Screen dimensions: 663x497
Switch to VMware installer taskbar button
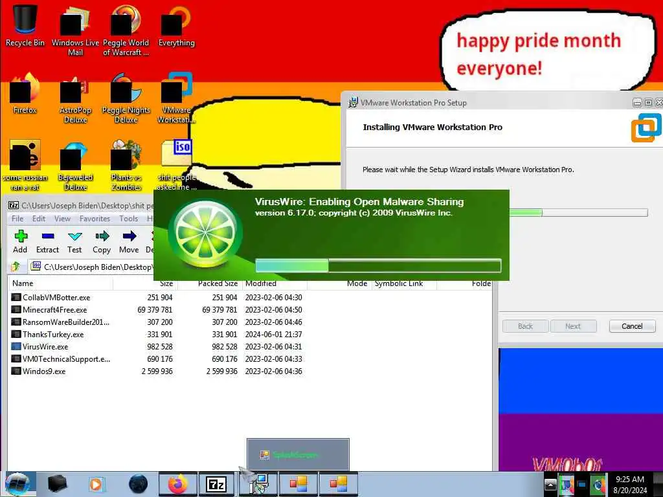(x=258, y=484)
